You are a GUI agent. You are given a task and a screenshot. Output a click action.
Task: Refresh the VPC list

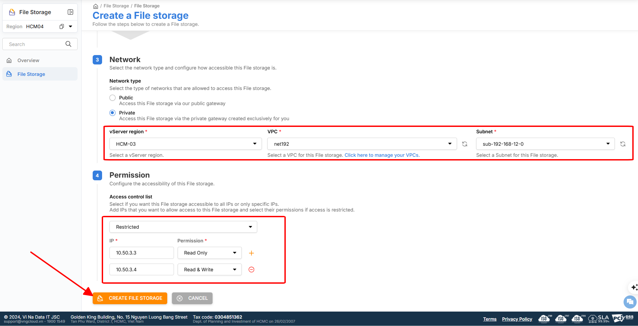pos(465,144)
